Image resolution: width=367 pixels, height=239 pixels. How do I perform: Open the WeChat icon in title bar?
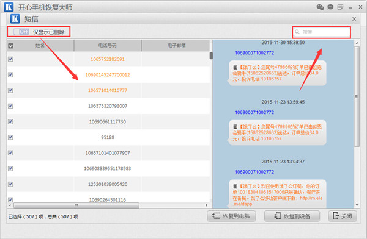[320, 7]
